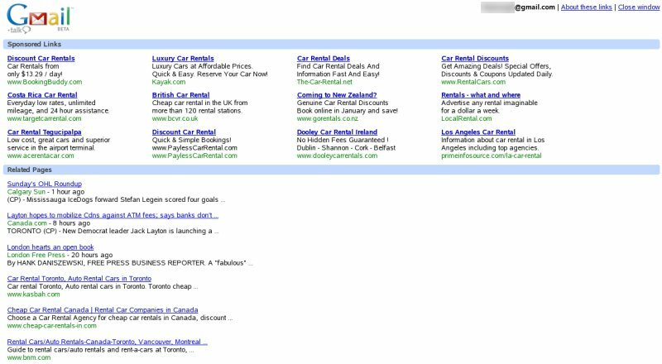The image size is (662, 364).
Task: Click the Related Pages section header
Action: coord(332,170)
